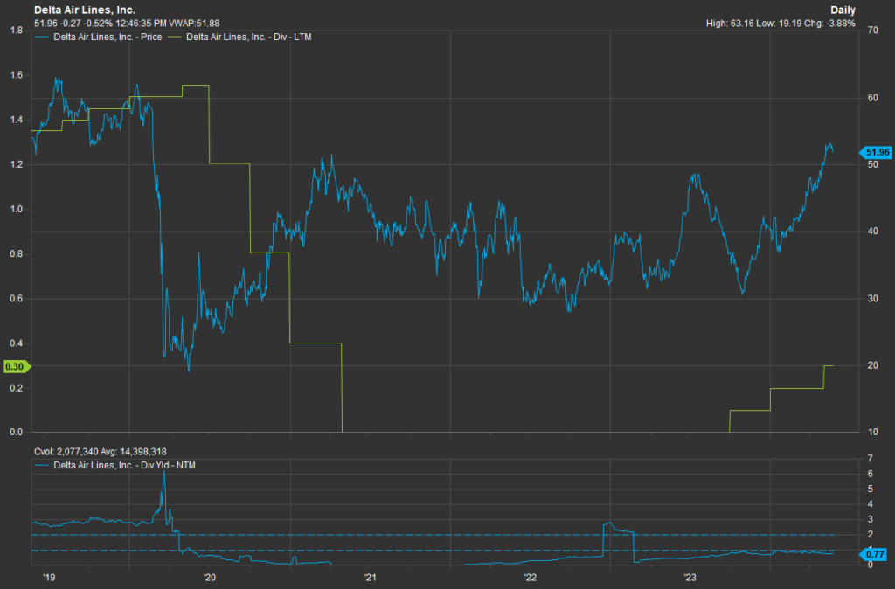
Task: Click the 1.6 label on dividend axis
Action: tap(17, 75)
